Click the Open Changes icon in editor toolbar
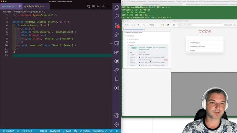 click(89, 6)
